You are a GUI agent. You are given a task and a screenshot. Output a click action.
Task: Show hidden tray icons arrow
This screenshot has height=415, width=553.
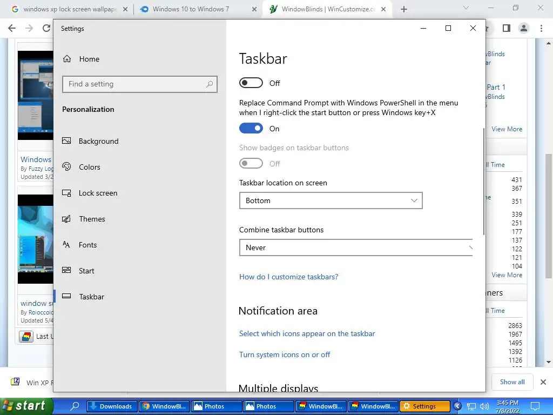click(x=457, y=406)
